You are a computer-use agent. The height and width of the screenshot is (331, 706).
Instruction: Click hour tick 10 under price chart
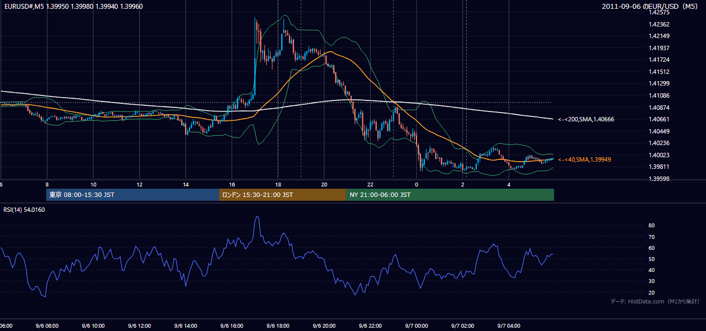(93, 184)
